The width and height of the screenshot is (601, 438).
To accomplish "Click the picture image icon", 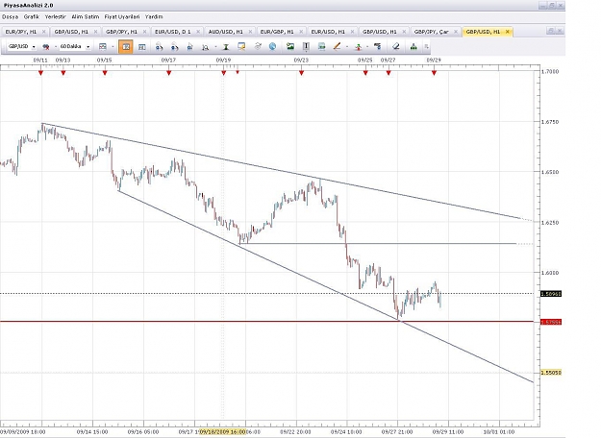I will [x=290, y=47].
